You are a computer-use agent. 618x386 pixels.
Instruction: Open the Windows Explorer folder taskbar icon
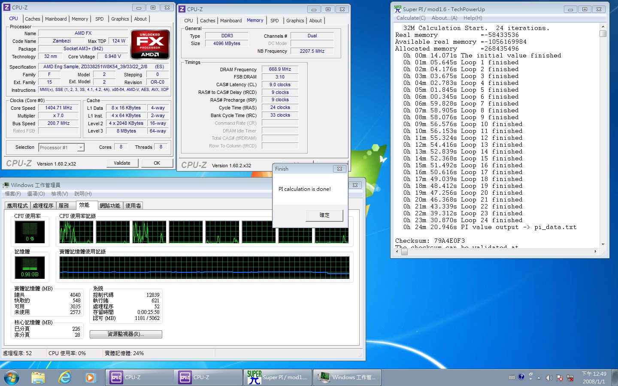(x=38, y=377)
